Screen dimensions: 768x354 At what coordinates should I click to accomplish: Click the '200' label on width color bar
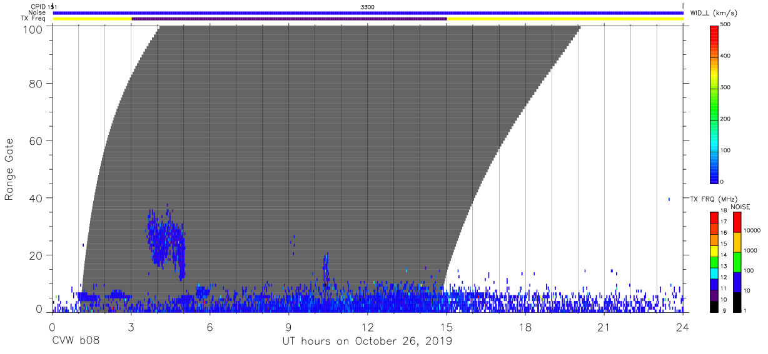point(725,119)
